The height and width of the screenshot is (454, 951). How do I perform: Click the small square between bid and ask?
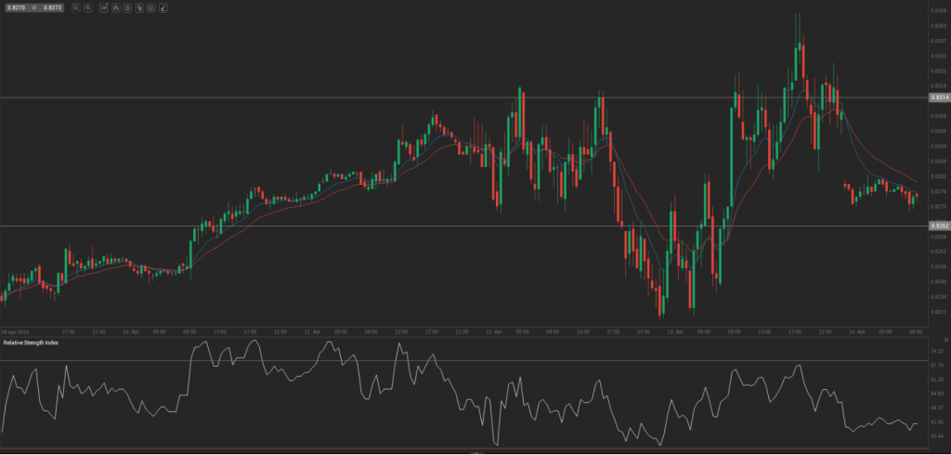pos(33,7)
